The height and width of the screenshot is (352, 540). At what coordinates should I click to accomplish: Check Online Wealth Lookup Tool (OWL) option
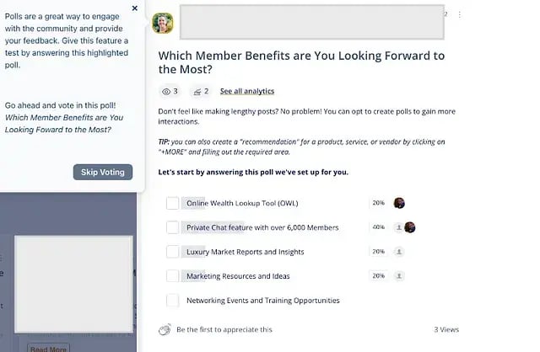(x=172, y=203)
